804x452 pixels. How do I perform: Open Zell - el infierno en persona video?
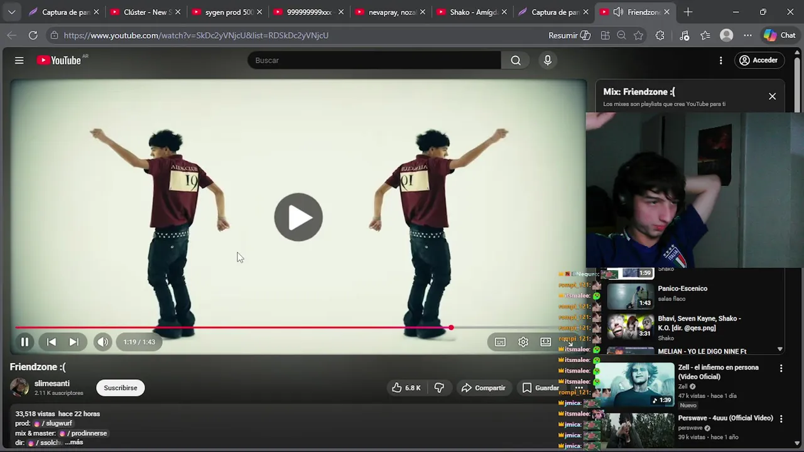(x=718, y=372)
